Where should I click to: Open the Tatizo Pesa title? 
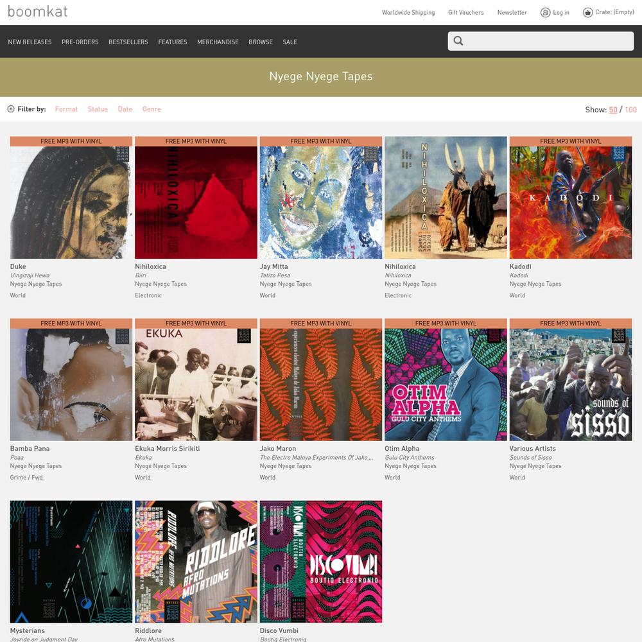(275, 275)
